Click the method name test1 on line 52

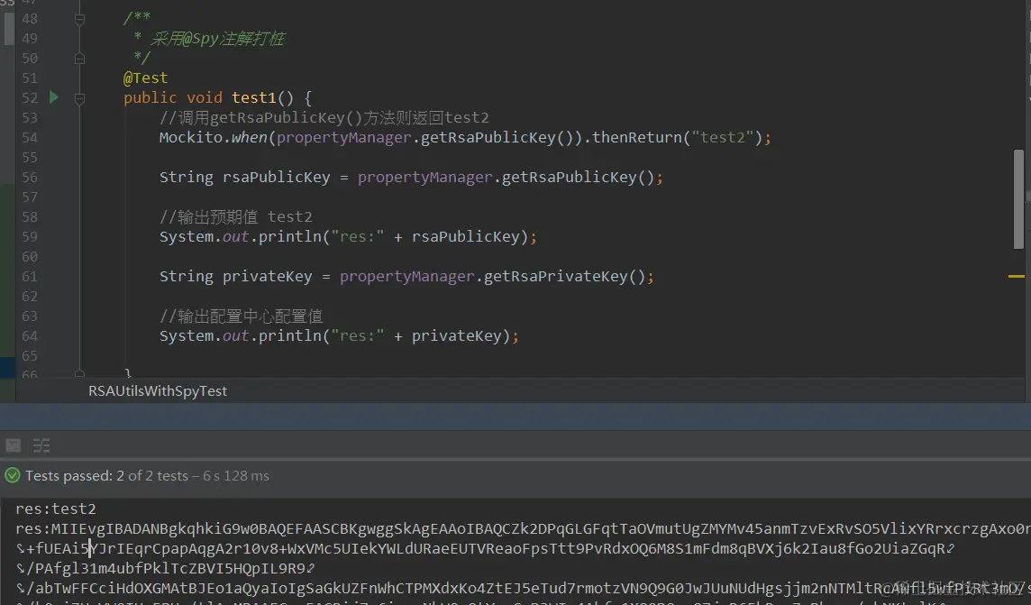click(x=253, y=97)
